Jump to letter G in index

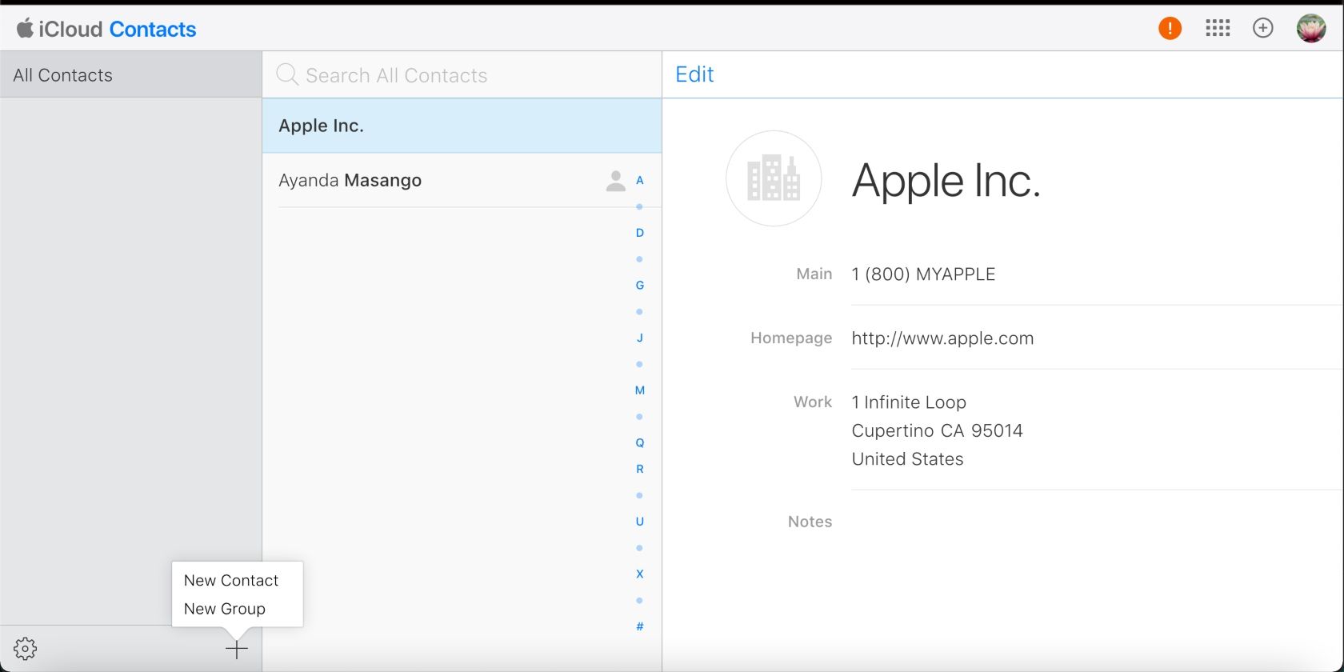tap(640, 285)
